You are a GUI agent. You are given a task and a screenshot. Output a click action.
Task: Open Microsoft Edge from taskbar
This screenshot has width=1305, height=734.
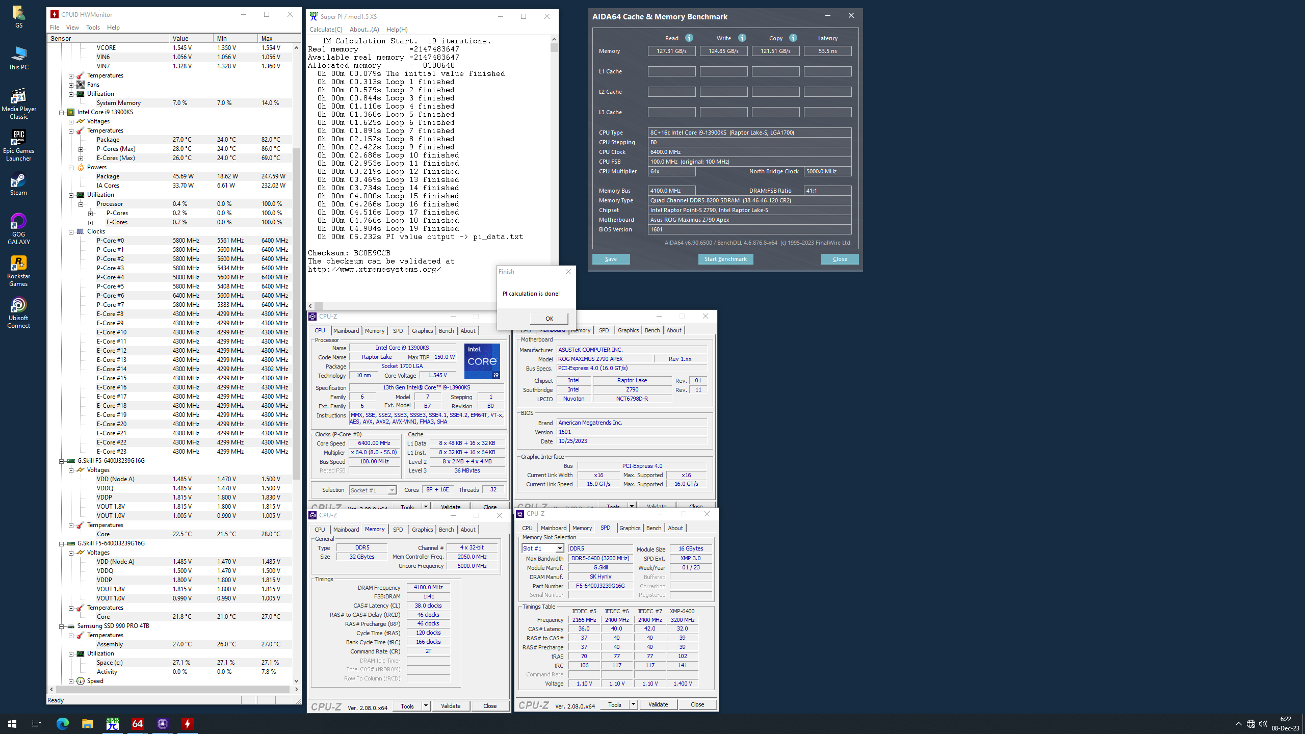coord(62,723)
